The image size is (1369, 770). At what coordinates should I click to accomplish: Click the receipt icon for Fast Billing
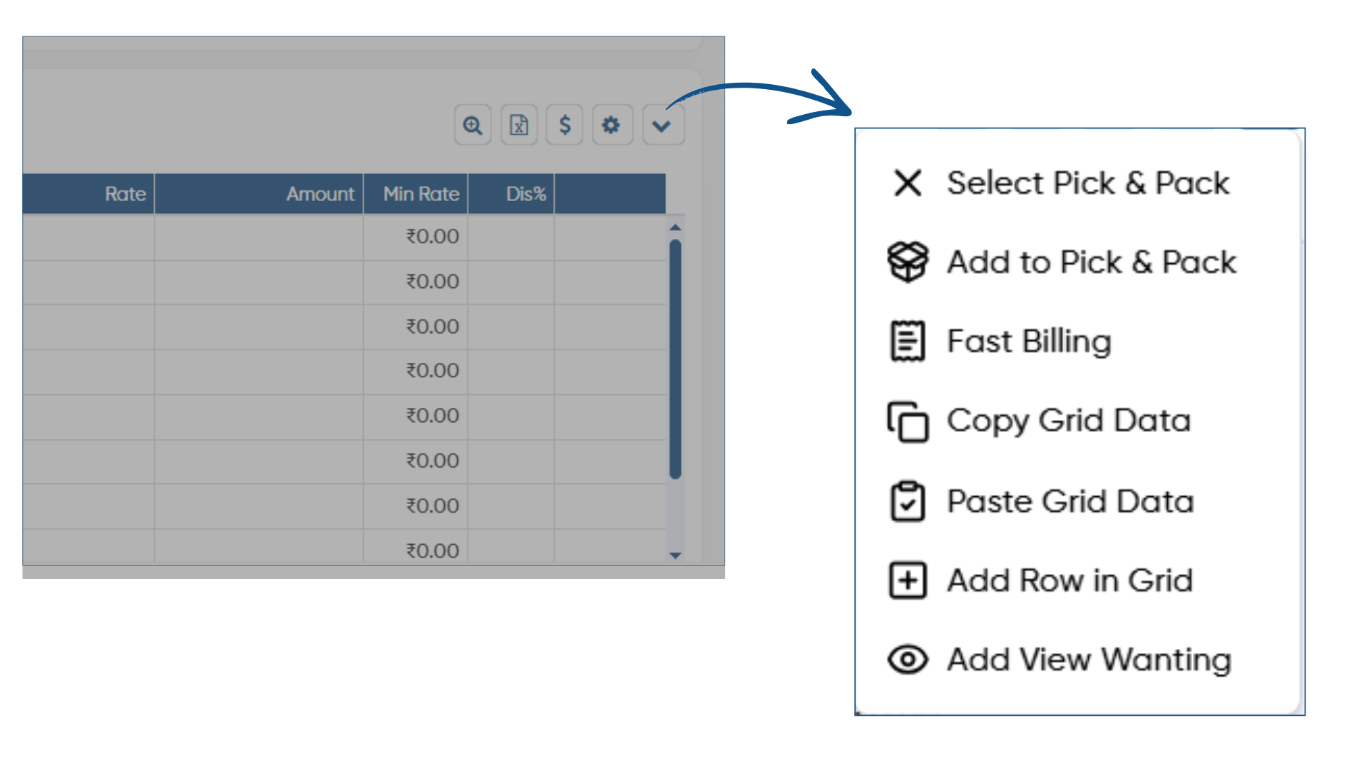click(x=908, y=342)
